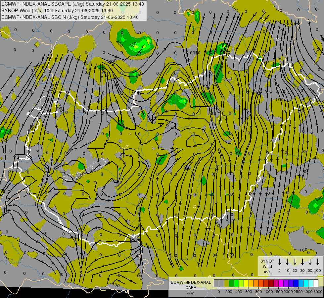Click 'ECMWF-INDEX-ANAL' label in CAPE legend
Image resolution: width=324 pixels, height=298 pixels.
(x=191, y=282)
